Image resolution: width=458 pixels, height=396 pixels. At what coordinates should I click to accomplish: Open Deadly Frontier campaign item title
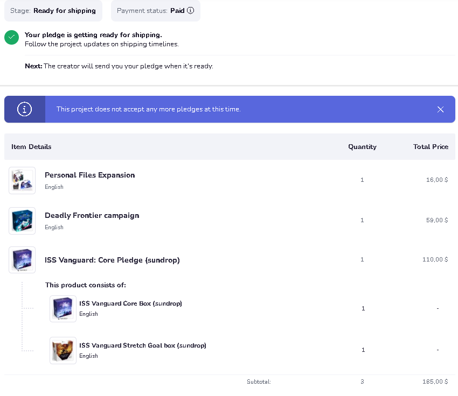point(92,216)
